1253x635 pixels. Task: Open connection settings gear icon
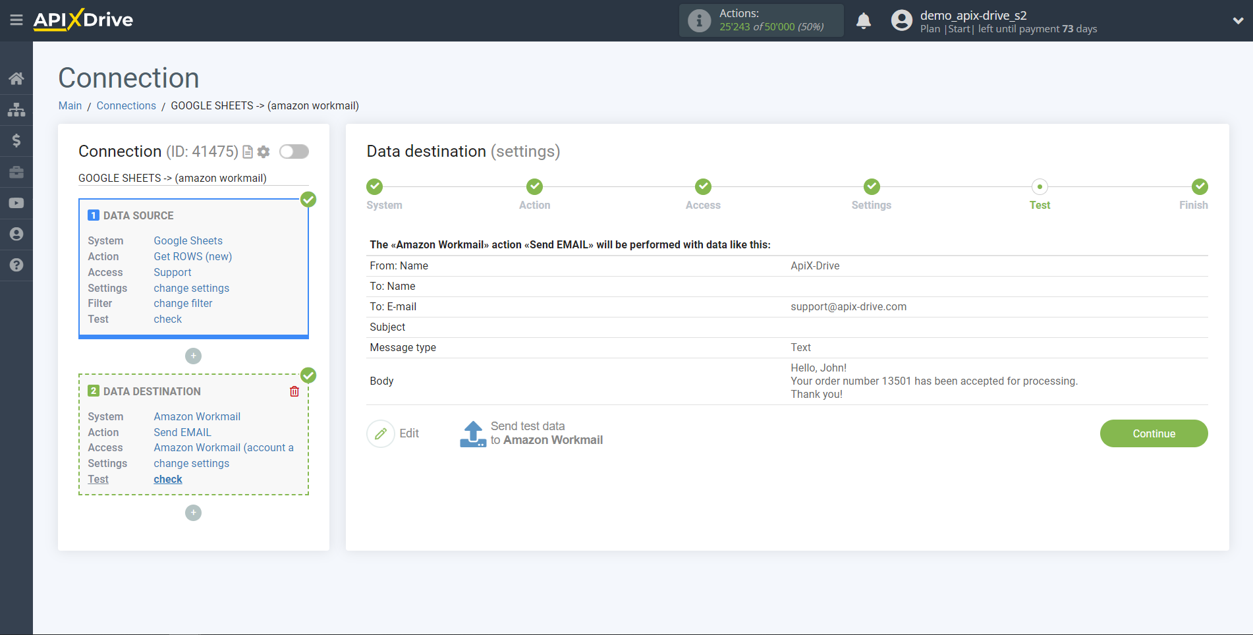pos(264,152)
